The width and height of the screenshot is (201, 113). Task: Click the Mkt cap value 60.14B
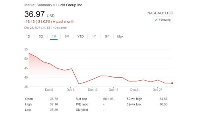click(x=108, y=99)
